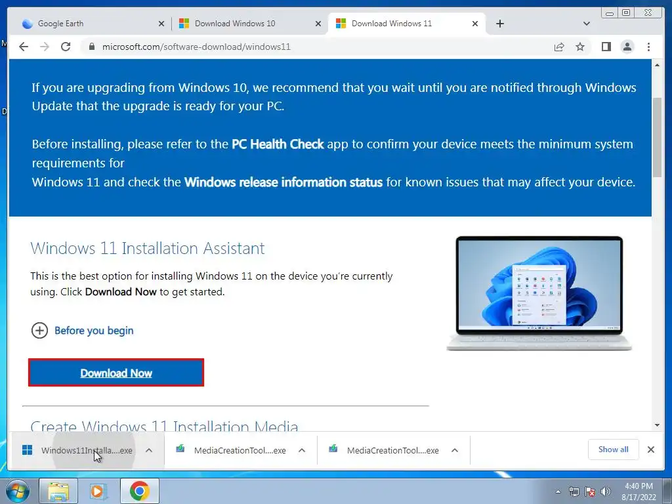Share this page using the share icon
This screenshot has width=672, height=504.
coord(559,47)
